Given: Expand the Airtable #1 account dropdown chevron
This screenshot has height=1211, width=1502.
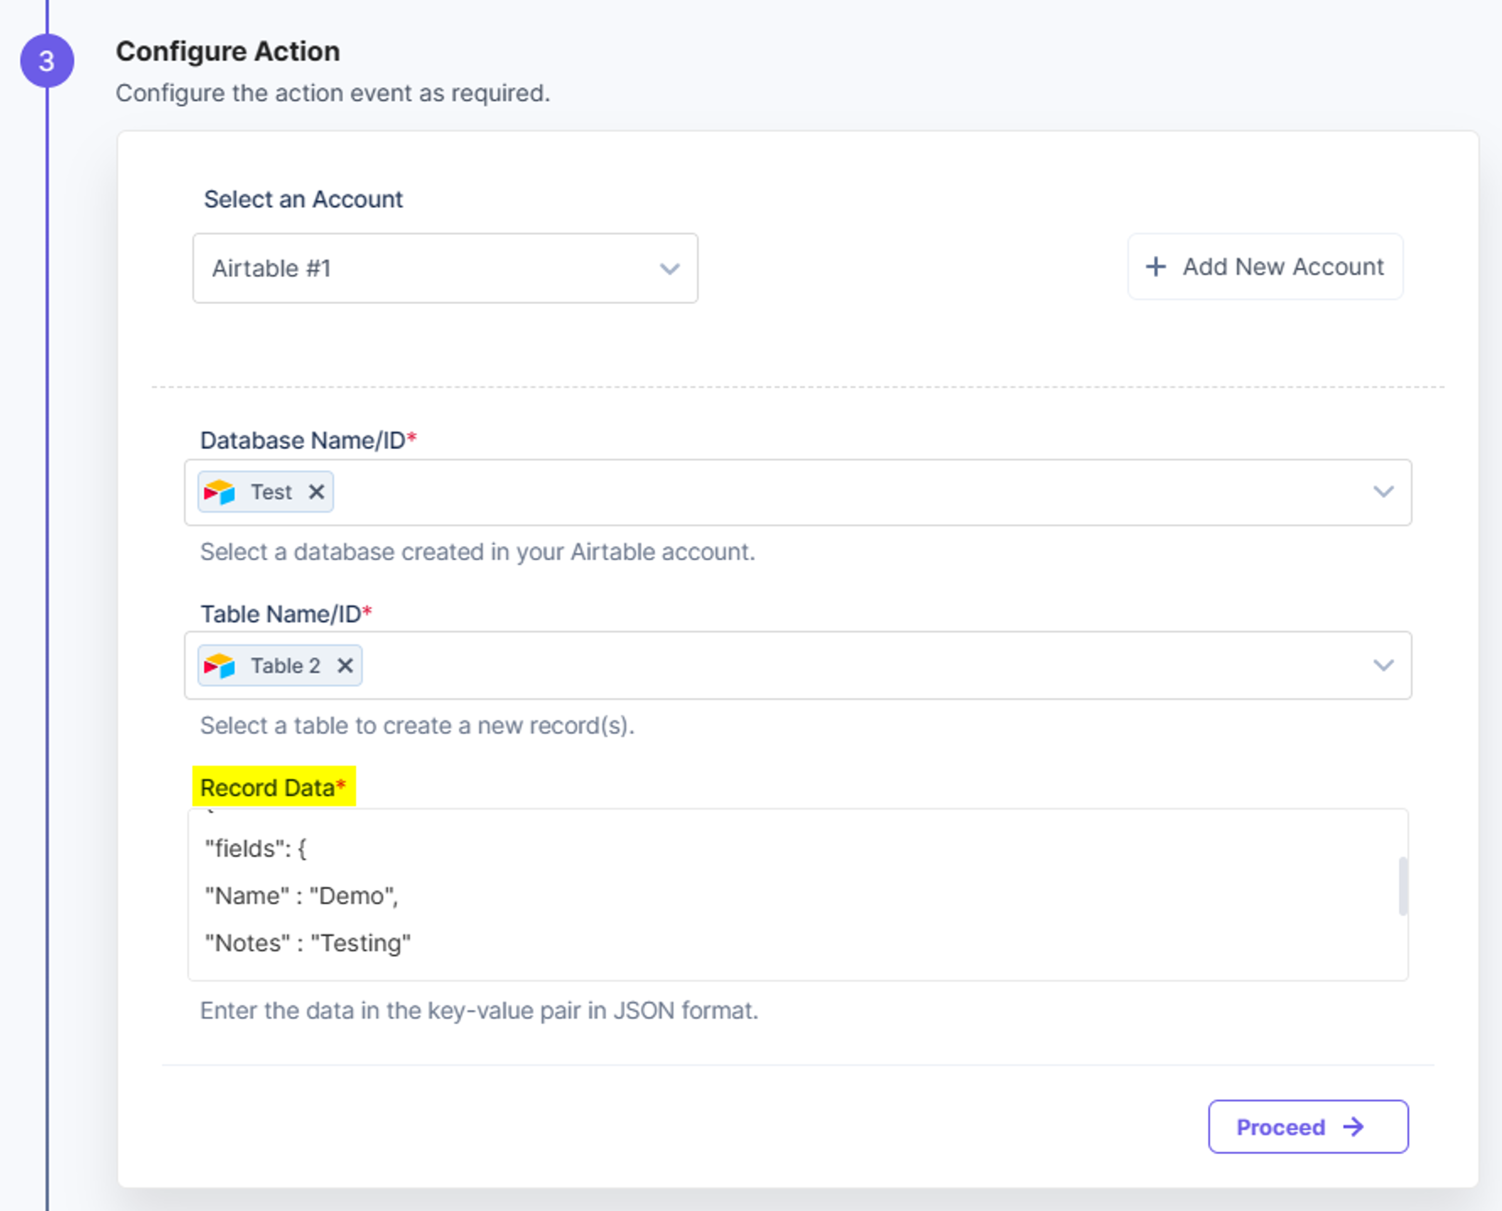Looking at the screenshot, I should [670, 269].
